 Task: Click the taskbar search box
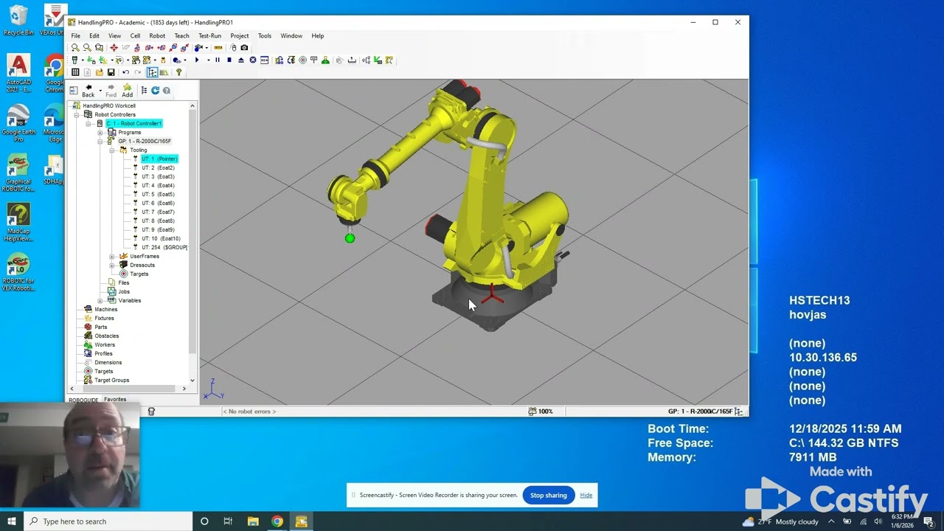point(108,521)
